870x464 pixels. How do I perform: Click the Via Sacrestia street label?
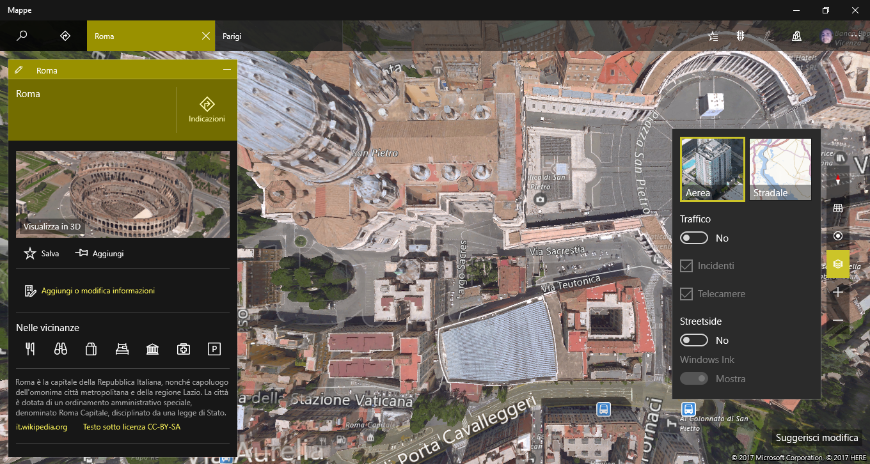click(557, 251)
